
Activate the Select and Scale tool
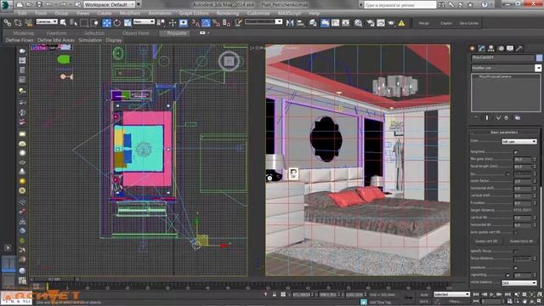127,23
